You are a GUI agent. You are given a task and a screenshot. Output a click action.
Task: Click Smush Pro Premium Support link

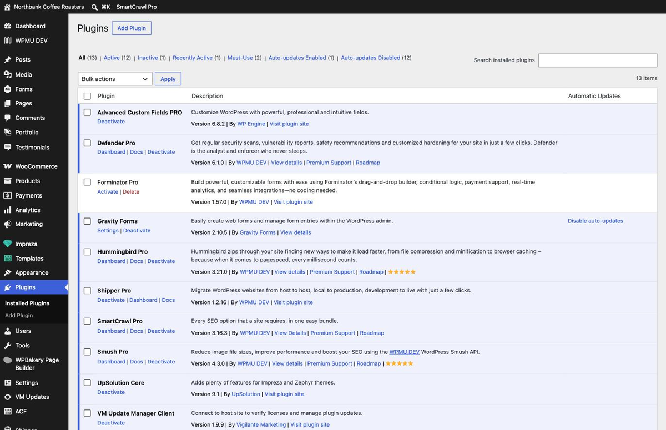click(x=330, y=364)
